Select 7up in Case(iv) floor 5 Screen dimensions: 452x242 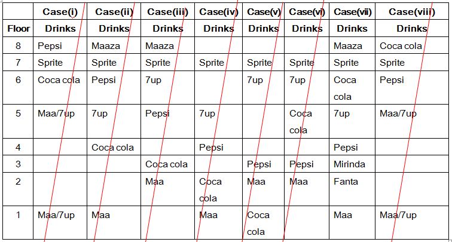tap(207, 113)
